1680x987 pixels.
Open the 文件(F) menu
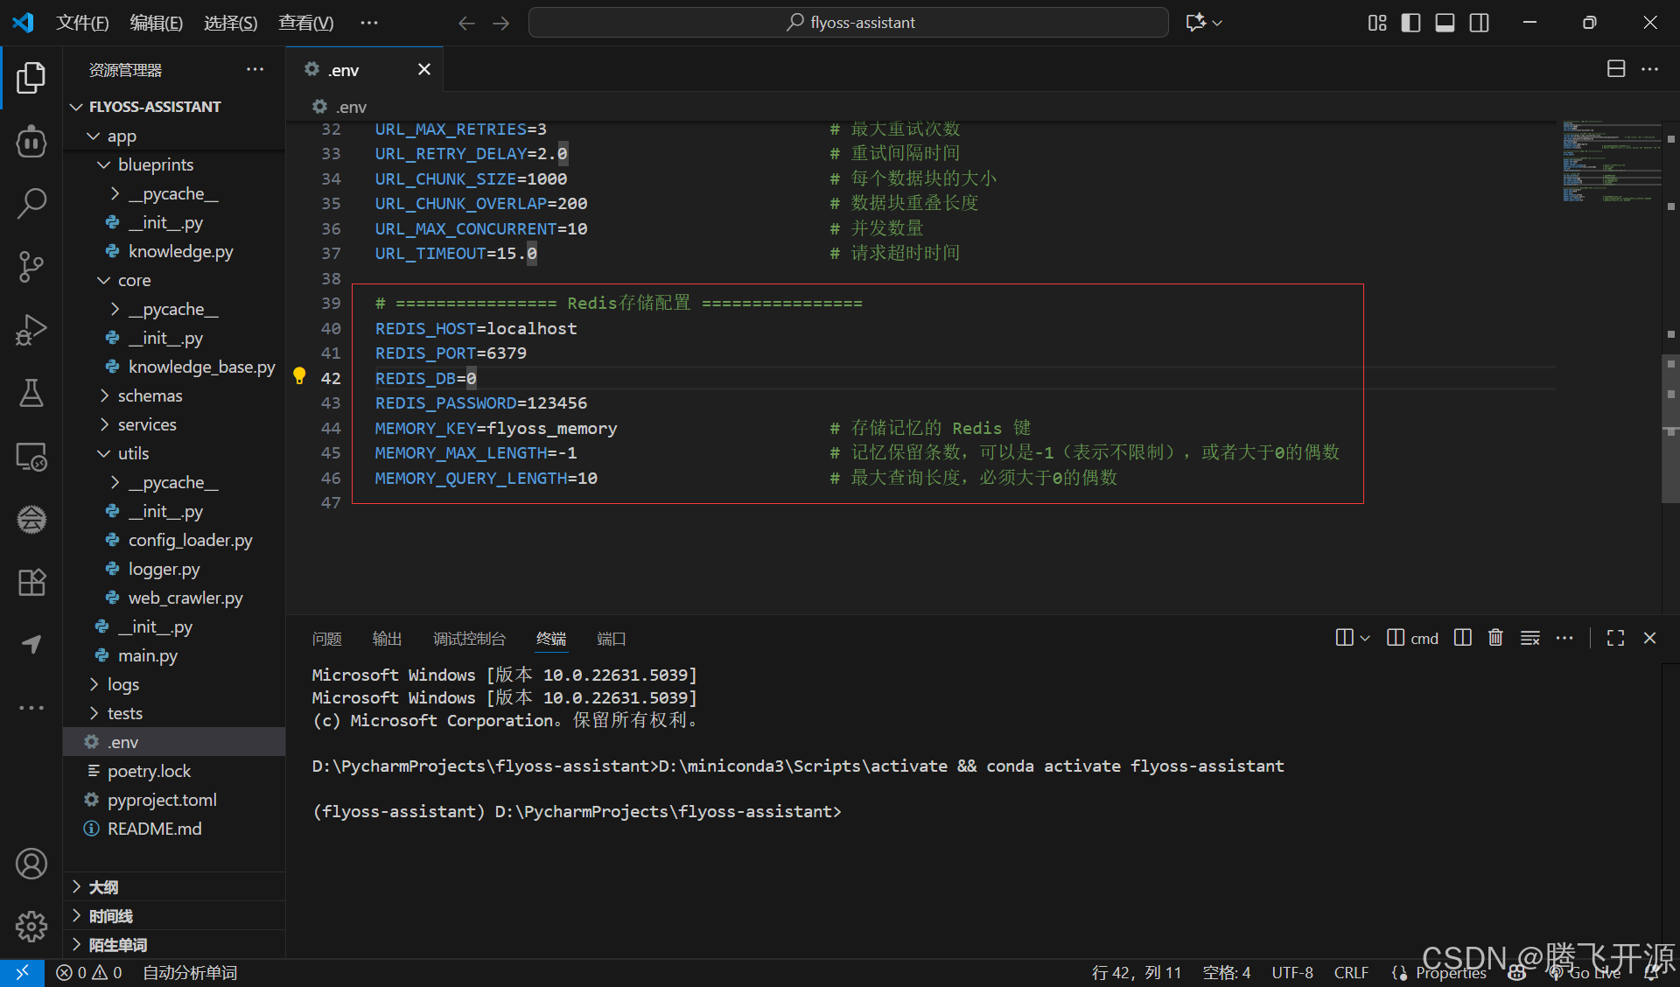click(82, 23)
